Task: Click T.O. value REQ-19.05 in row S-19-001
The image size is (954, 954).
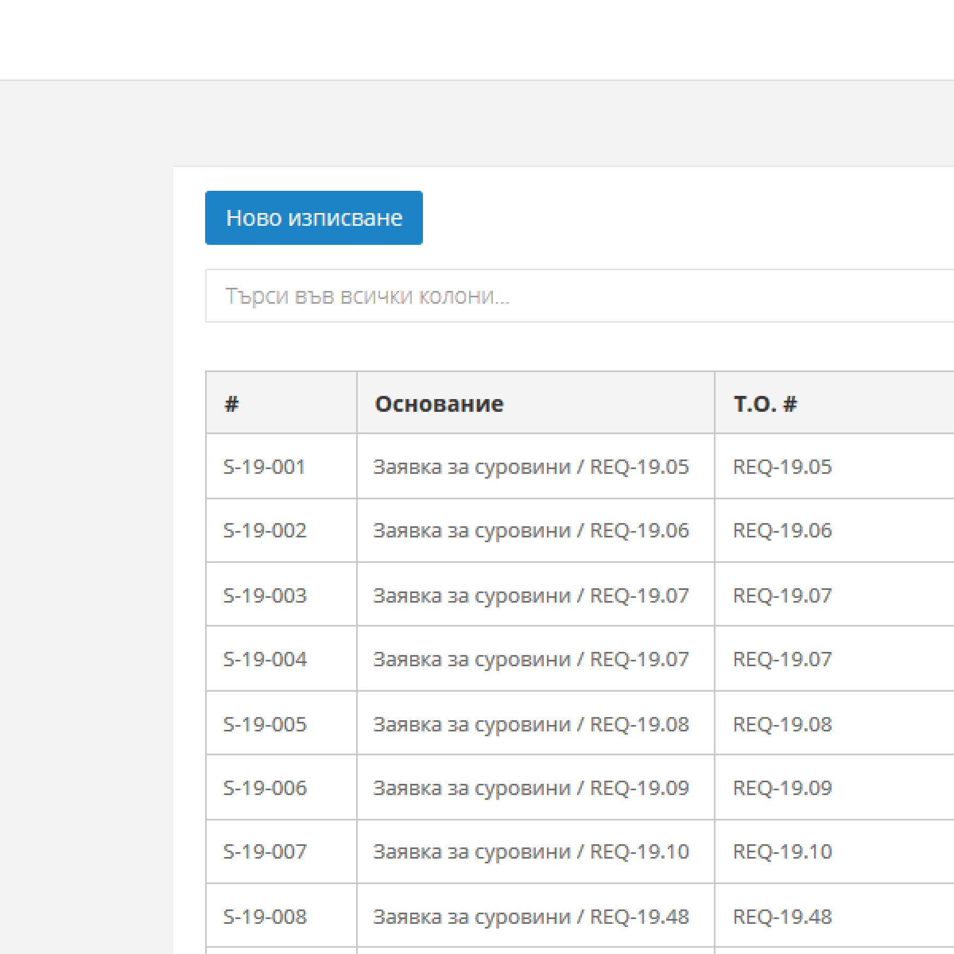Action: [782, 467]
